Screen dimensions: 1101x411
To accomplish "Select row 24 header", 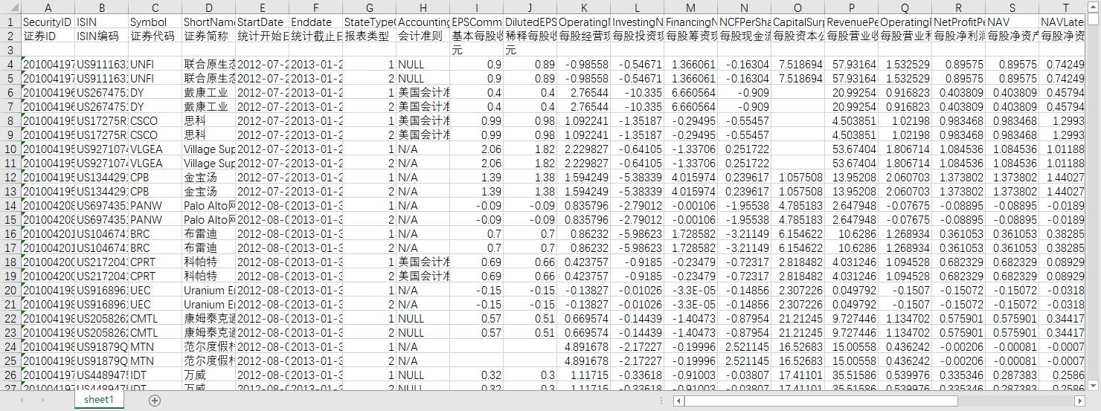I will [10, 346].
